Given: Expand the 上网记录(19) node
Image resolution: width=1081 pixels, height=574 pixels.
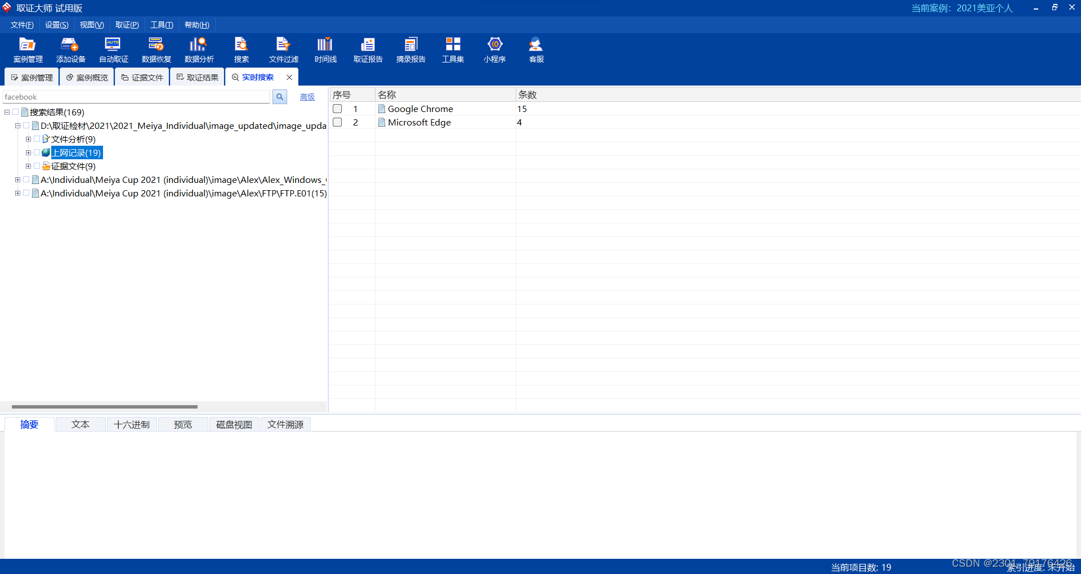Looking at the screenshot, I should coord(28,153).
